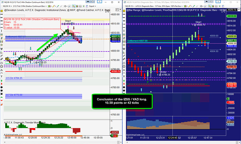Screen dimensions: 241x144
Task: Expand dropdown arrow beside 4820.75 price label
Action: 239,10
